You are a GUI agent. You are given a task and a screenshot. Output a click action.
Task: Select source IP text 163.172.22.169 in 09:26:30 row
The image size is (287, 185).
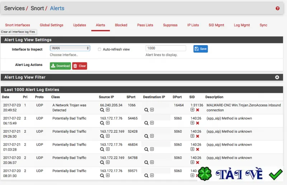click(112, 132)
